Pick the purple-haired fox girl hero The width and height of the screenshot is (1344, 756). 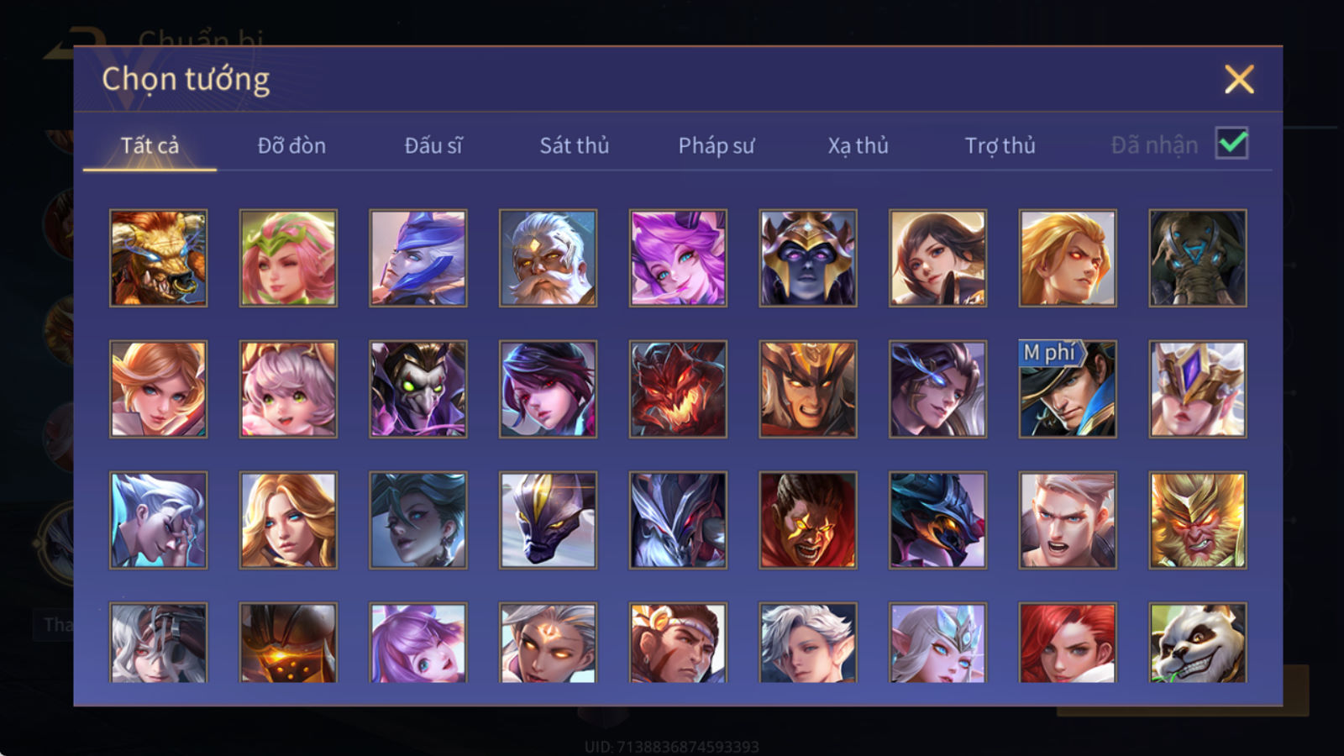[x=678, y=258]
